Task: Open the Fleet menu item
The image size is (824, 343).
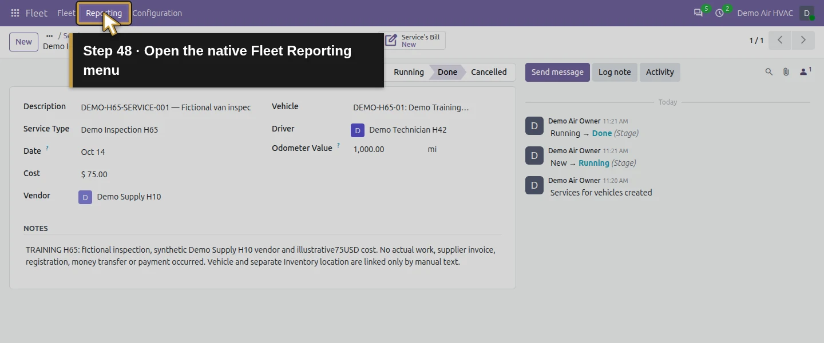Action: coord(66,13)
